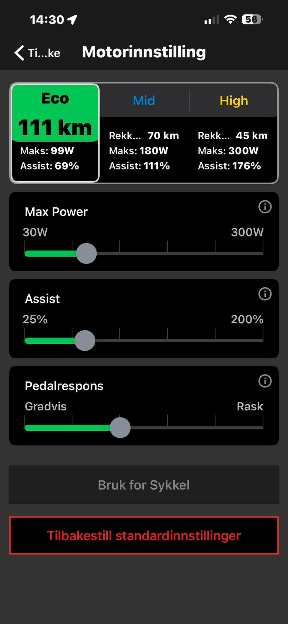
Task: Tap High mode stats showing 45 km
Action: (x=232, y=151)
